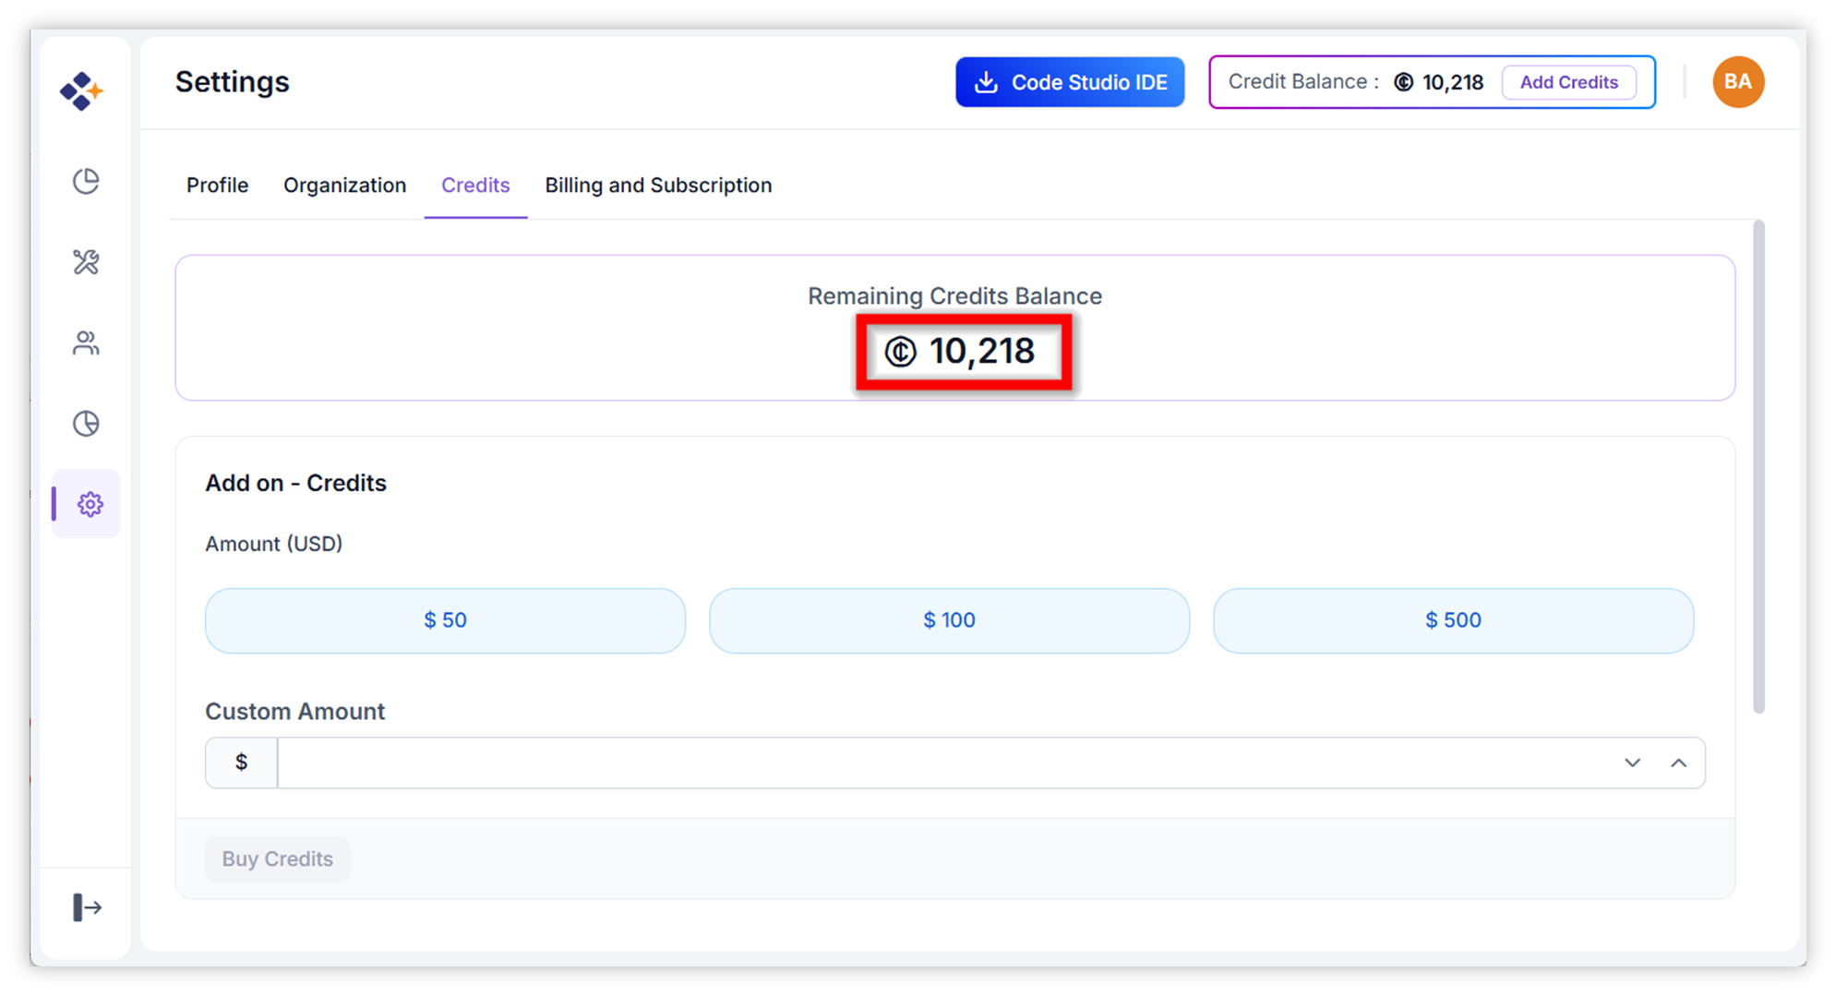Viewport: 1836px width, 996px height.
Task: Select the Credits tab
Action: 475,186
